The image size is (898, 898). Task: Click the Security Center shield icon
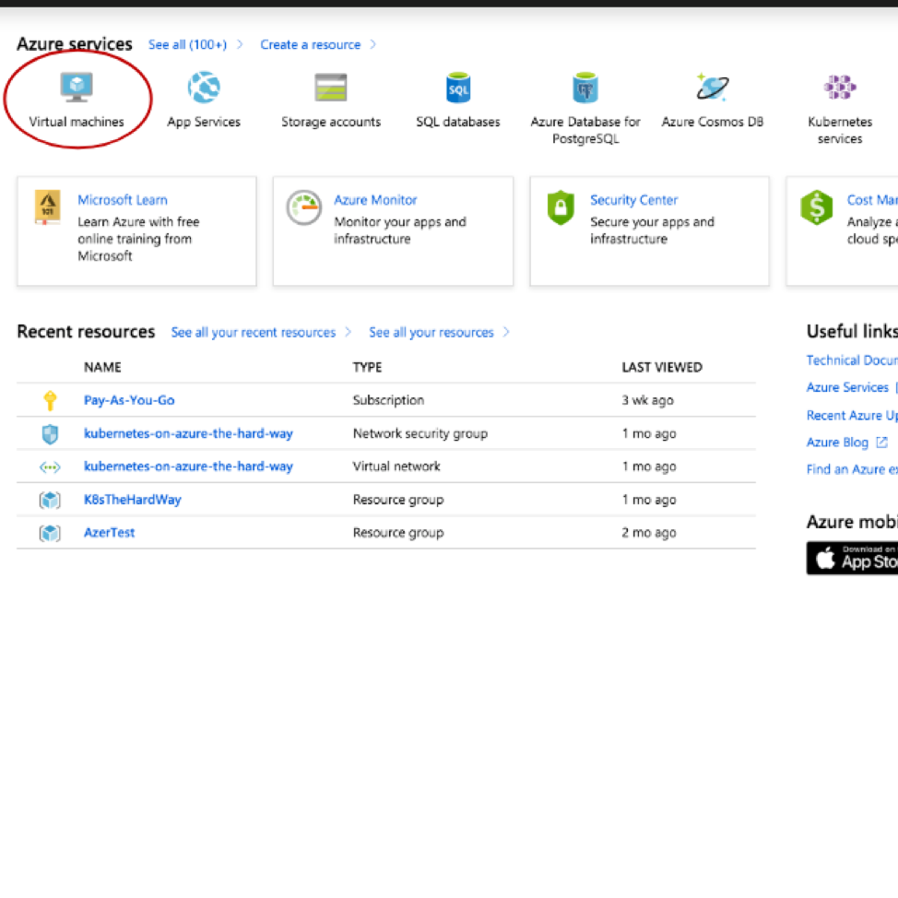[x=561, y=208]
